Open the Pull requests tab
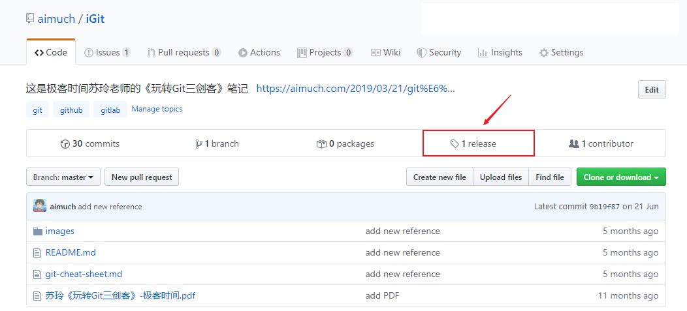687x311 pixels. 184,53
